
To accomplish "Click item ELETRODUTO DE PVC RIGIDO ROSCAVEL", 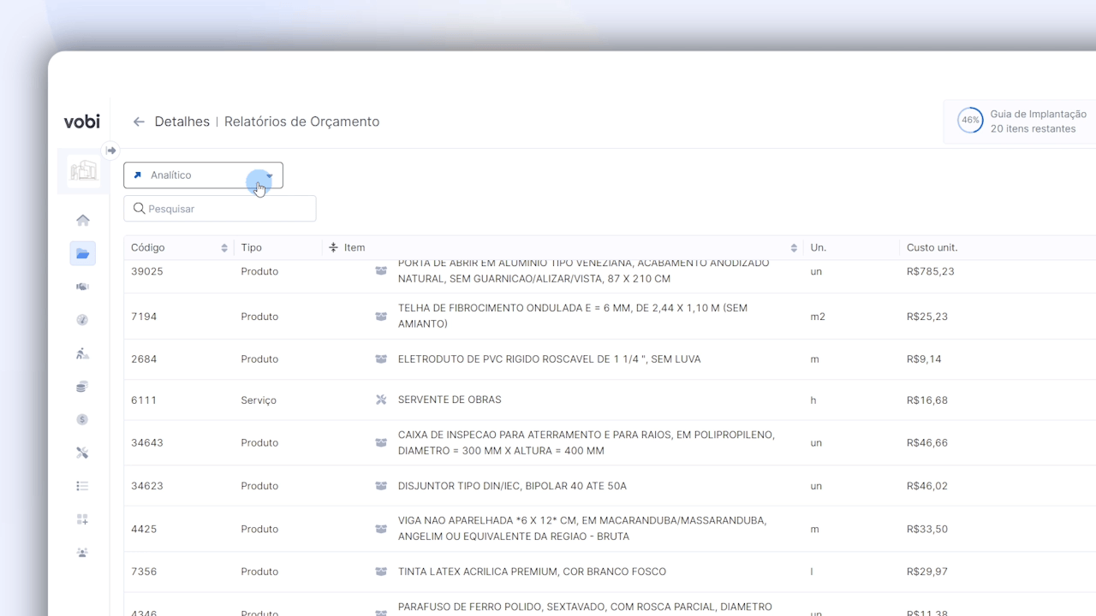I will (x=550, y=359).
